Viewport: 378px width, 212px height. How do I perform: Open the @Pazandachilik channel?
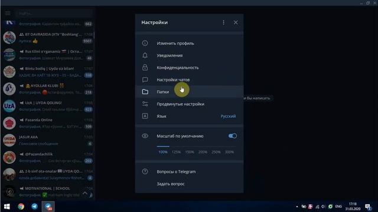point(47,157)
